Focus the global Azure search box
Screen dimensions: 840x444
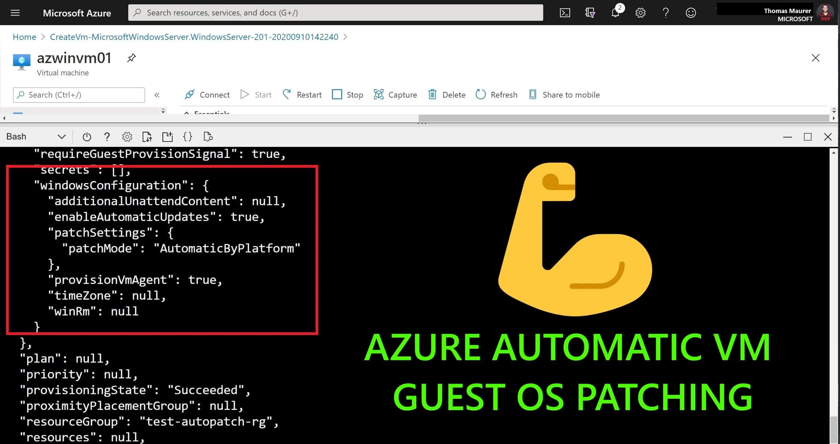tap(336, 13)
